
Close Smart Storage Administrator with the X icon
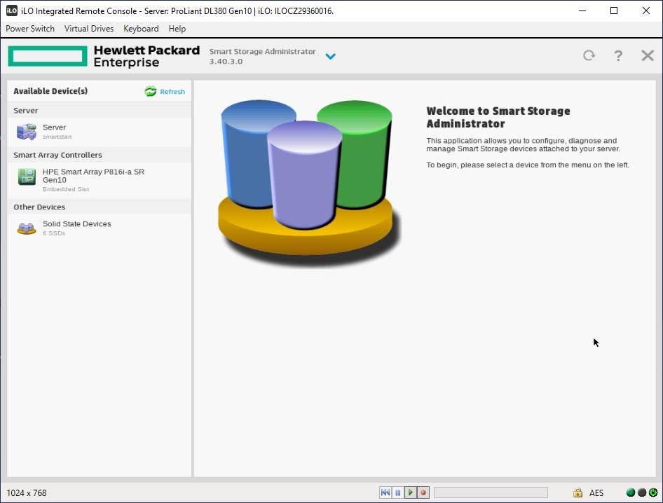(x=648, y=55)
